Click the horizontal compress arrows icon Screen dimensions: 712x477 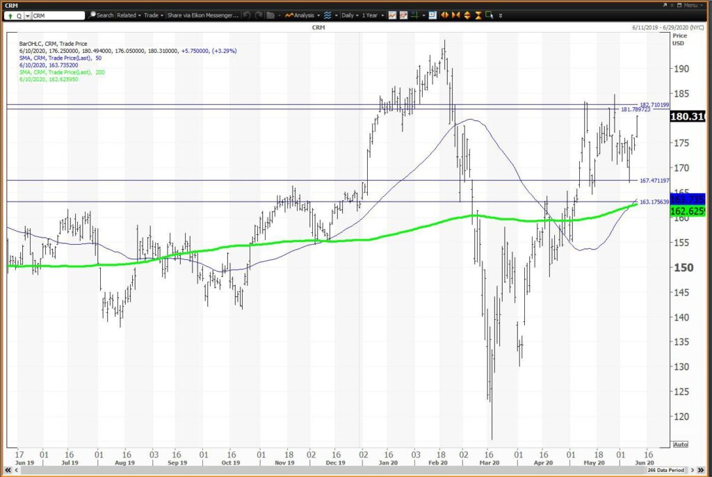[456, 15]
